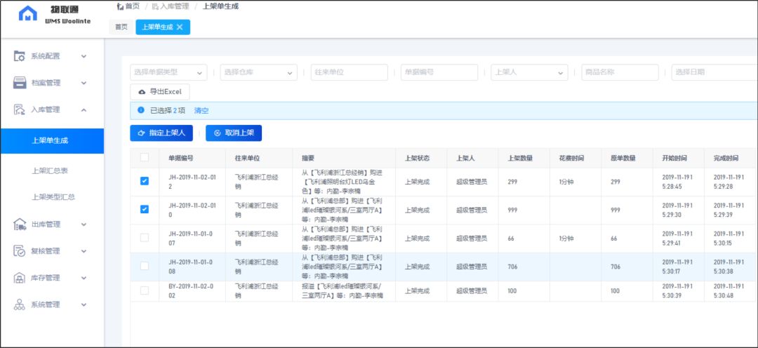Click the 清空 link
Screen dimensions: 758x348
[201, 111]
